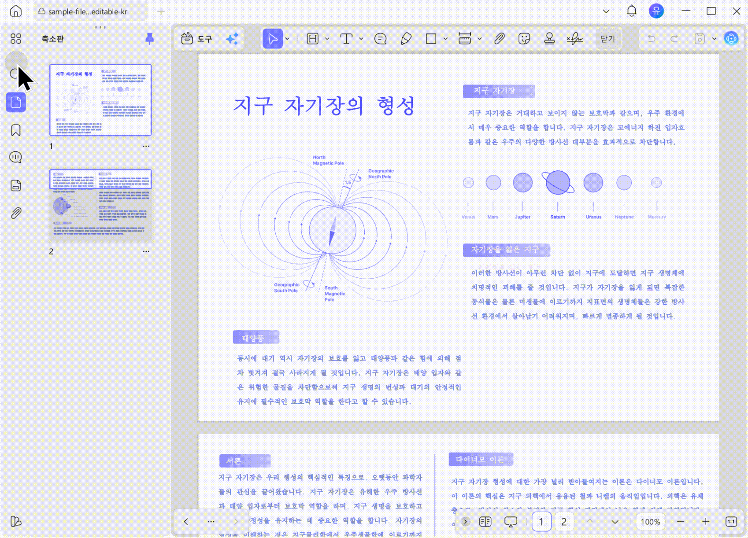Viewport: 748px width, 538px height.
Task: Open the user account avatar
Action: point(656,11)
